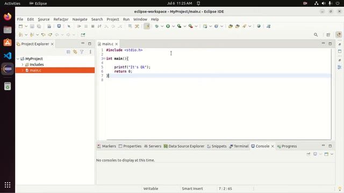Image resolution: width=344 pixels, height=193 pixels.
Task: Click the Run External Tools icon
Action: pos(191,26)
